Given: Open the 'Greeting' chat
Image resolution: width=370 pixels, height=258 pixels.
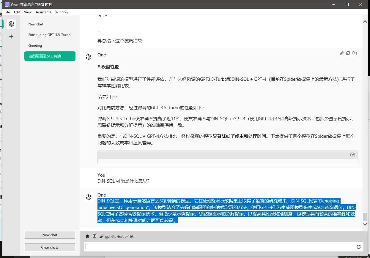Looking at the screenshot, I should (x=50, y=45).
